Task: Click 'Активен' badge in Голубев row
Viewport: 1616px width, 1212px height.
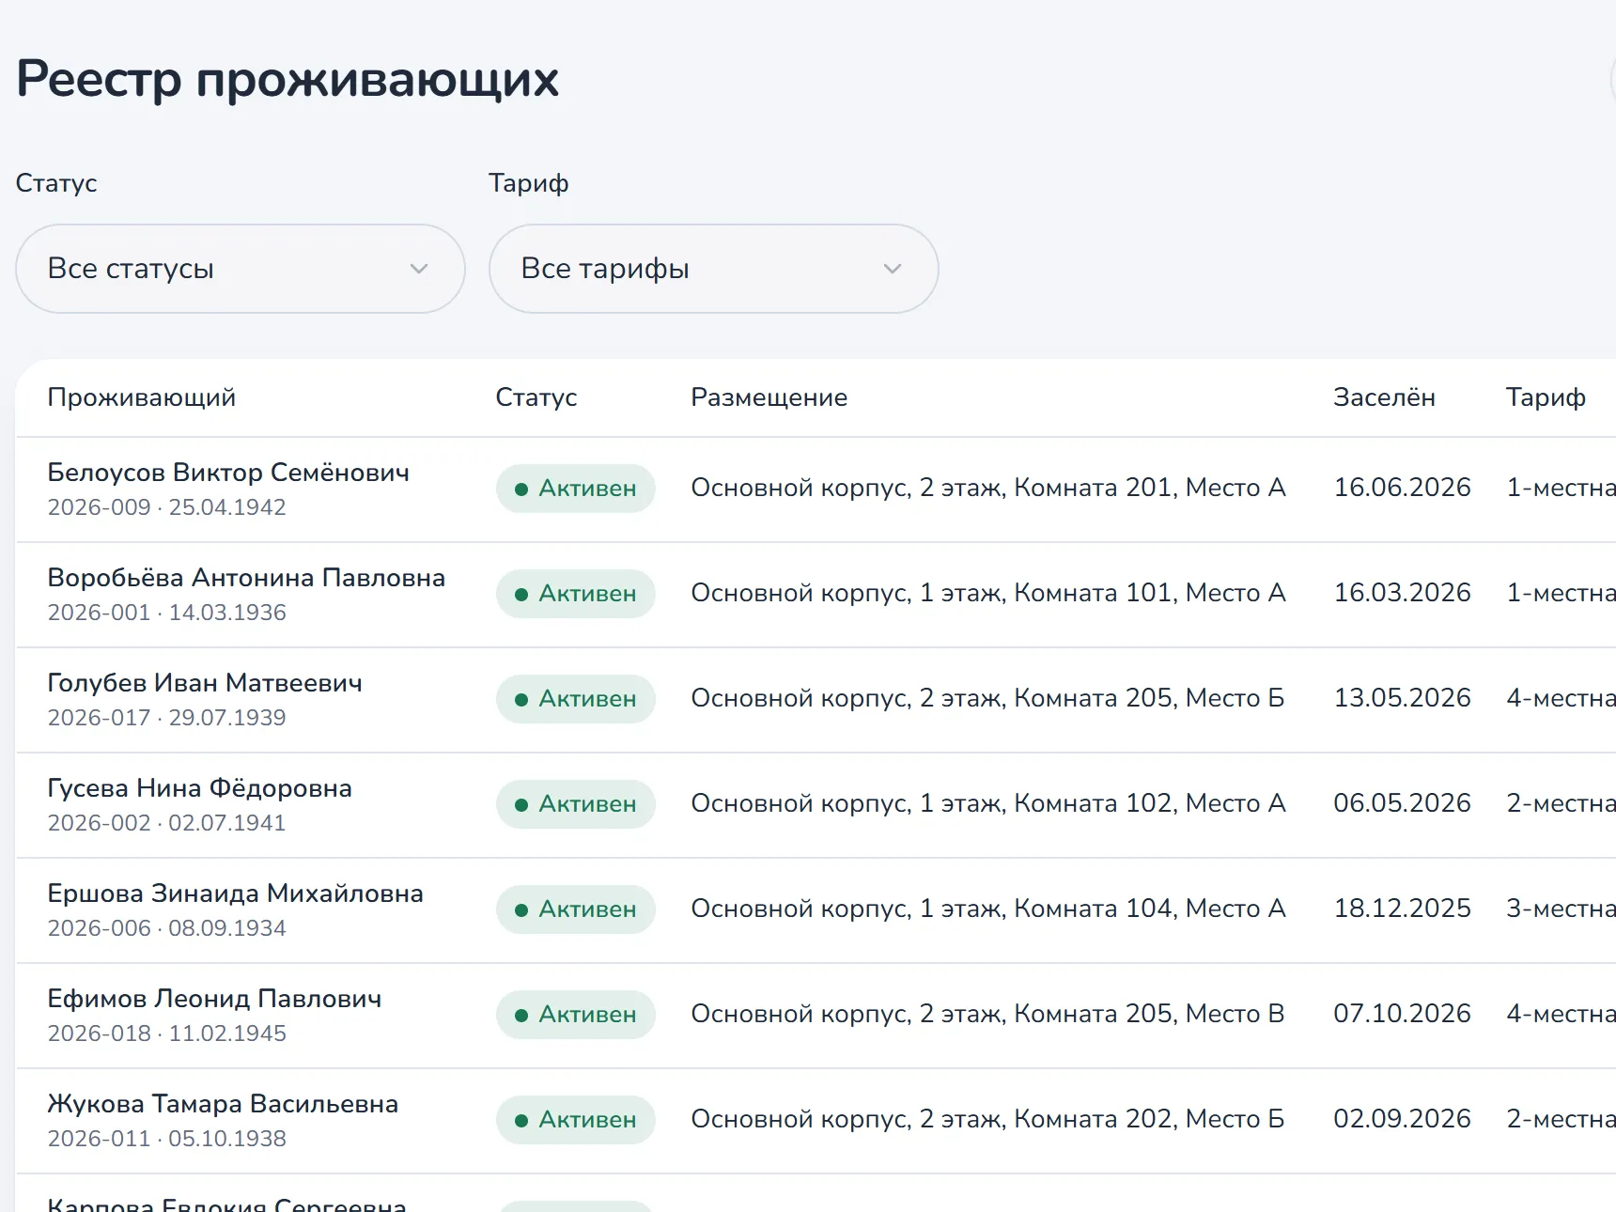Action: (576, 699)
